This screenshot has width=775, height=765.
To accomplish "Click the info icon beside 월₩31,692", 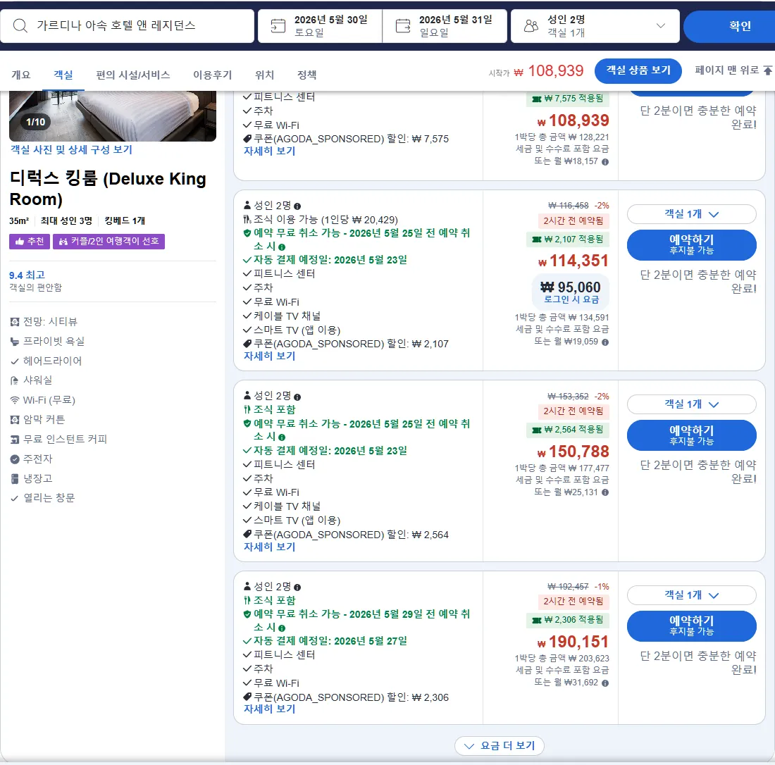I will click(605, 683).
